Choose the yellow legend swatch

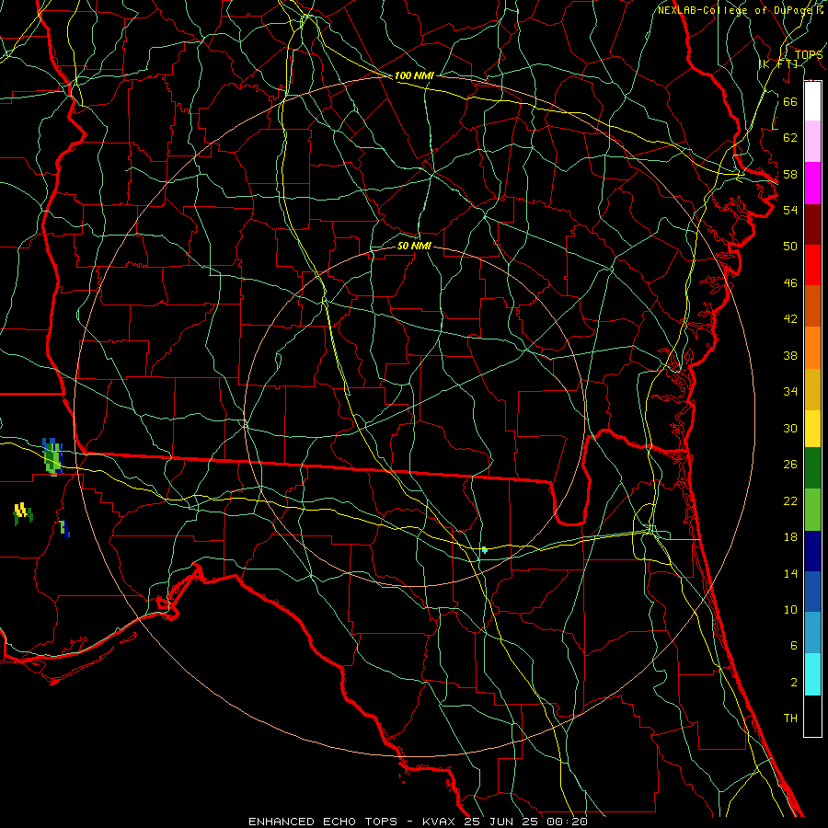click(x=812, y=429)
